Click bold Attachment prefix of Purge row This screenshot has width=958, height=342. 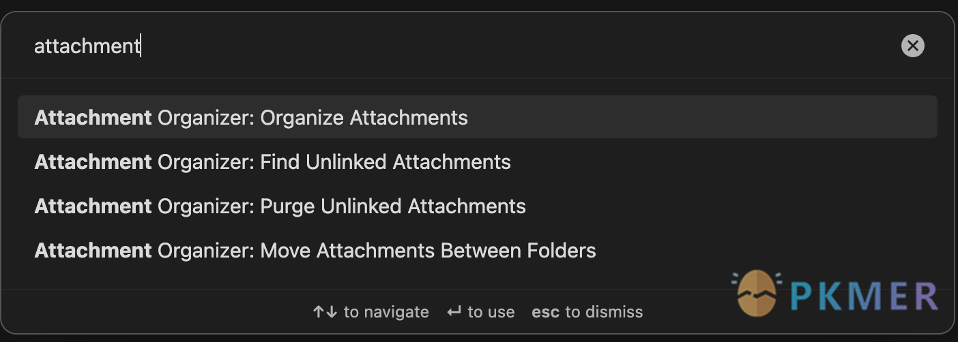coord(93,206)
